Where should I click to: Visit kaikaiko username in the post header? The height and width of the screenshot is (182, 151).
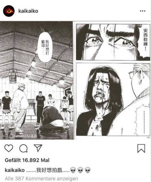[28, 11]
